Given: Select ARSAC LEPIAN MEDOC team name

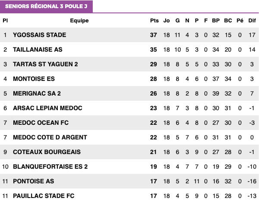Looking at the screenshot, I should 47,108.
